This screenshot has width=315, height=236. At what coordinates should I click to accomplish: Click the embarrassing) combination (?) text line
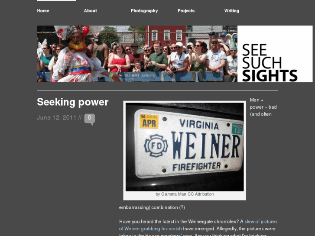point(152,207)
